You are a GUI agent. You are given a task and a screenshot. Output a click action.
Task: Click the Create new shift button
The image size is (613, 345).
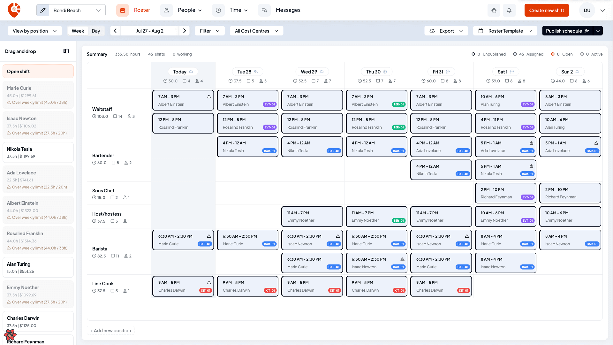[x=547, y=10]
